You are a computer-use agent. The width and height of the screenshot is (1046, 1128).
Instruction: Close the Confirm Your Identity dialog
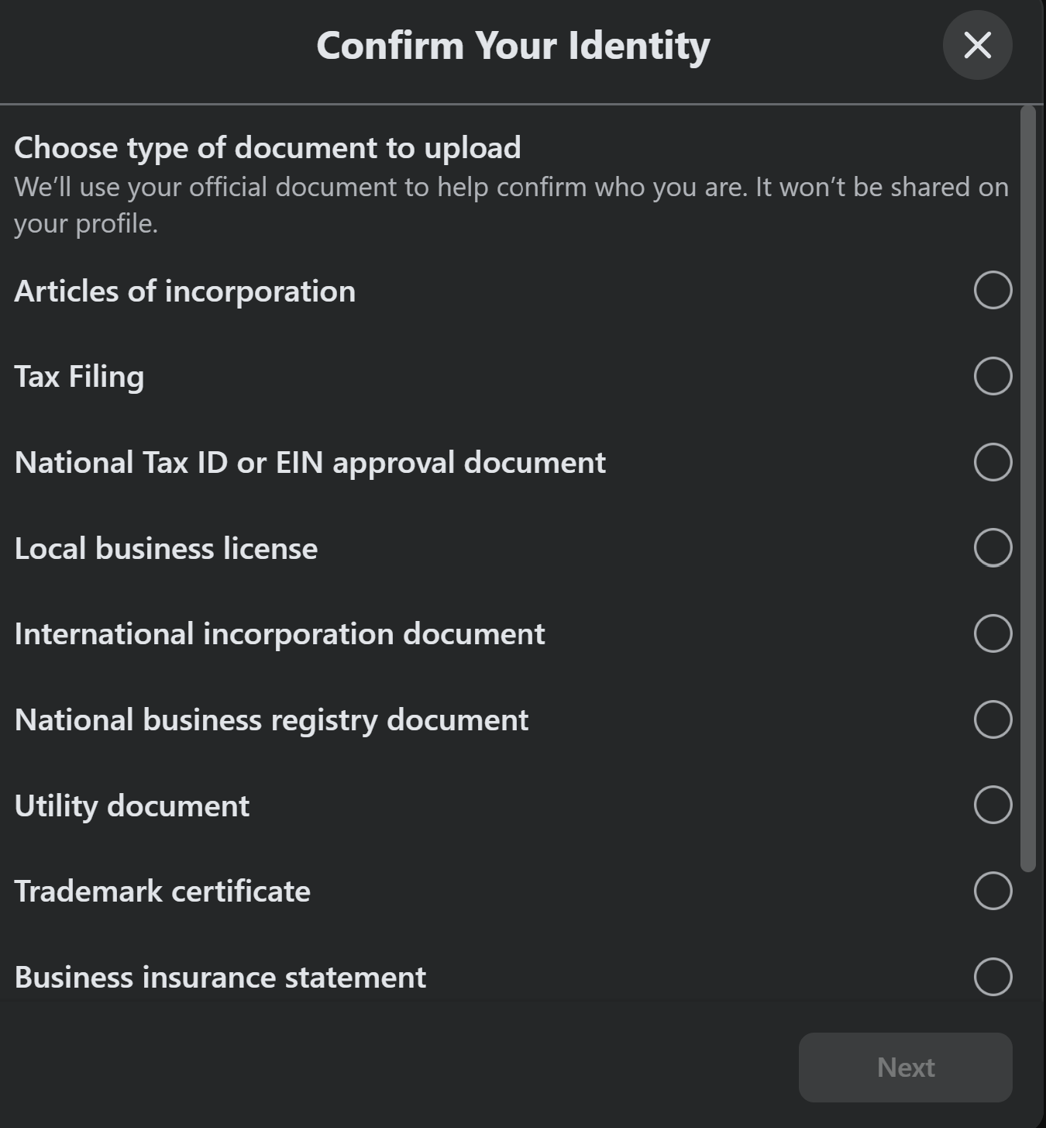(x=977, y=45)
